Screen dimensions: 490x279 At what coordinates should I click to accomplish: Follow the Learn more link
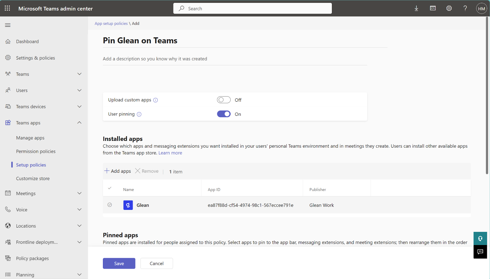[x=170, y=153]
